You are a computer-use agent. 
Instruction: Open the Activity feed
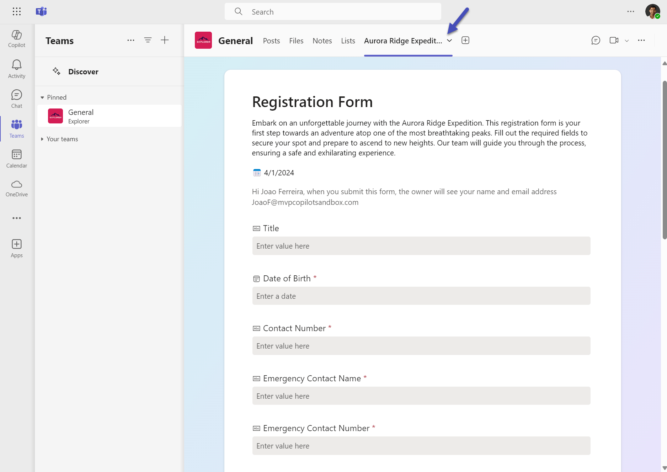pos(16,68)
